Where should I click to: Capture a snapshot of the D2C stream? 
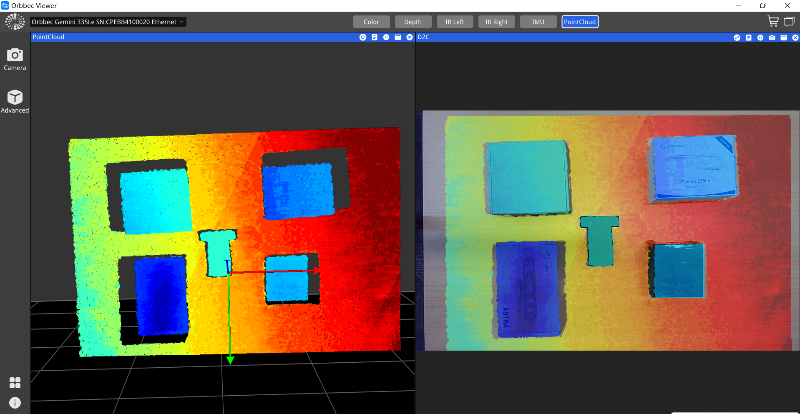pyautogui.click(x=772, y=38)
